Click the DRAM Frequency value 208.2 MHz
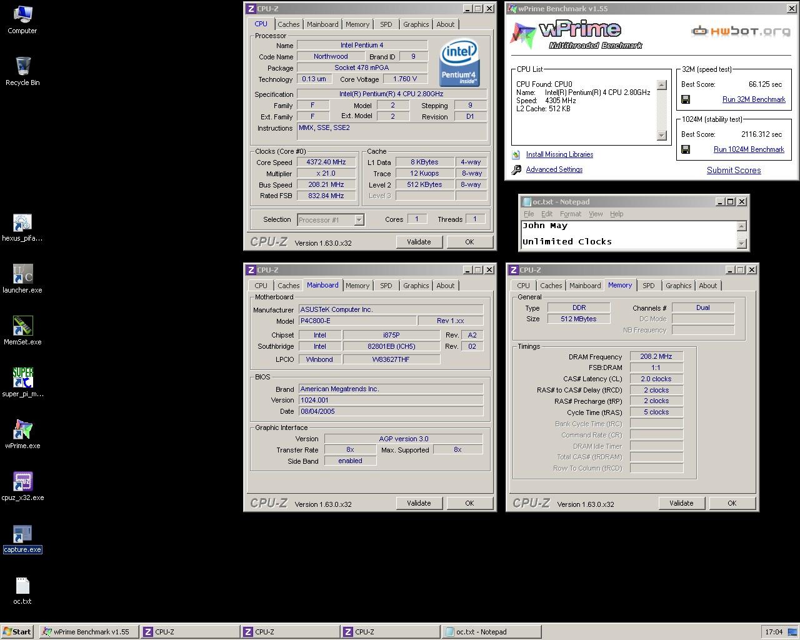Screen dimensions: 800x640 tap(656, 356)
